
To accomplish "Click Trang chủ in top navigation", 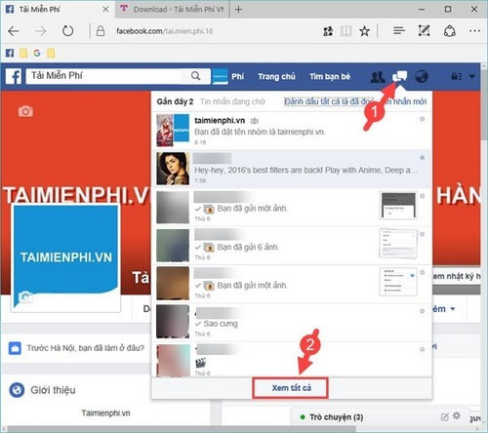I will [276, 77].
